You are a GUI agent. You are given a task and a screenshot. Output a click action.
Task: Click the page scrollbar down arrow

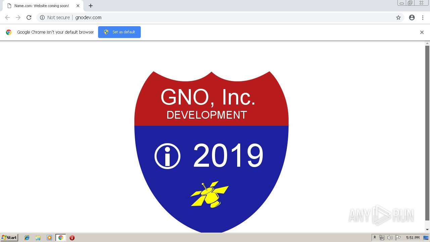pyautogui.click(x=427, y=230)
